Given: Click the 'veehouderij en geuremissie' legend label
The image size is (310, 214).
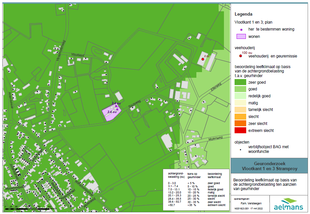Looking at the screenshot, I should (x=273, y=56).
